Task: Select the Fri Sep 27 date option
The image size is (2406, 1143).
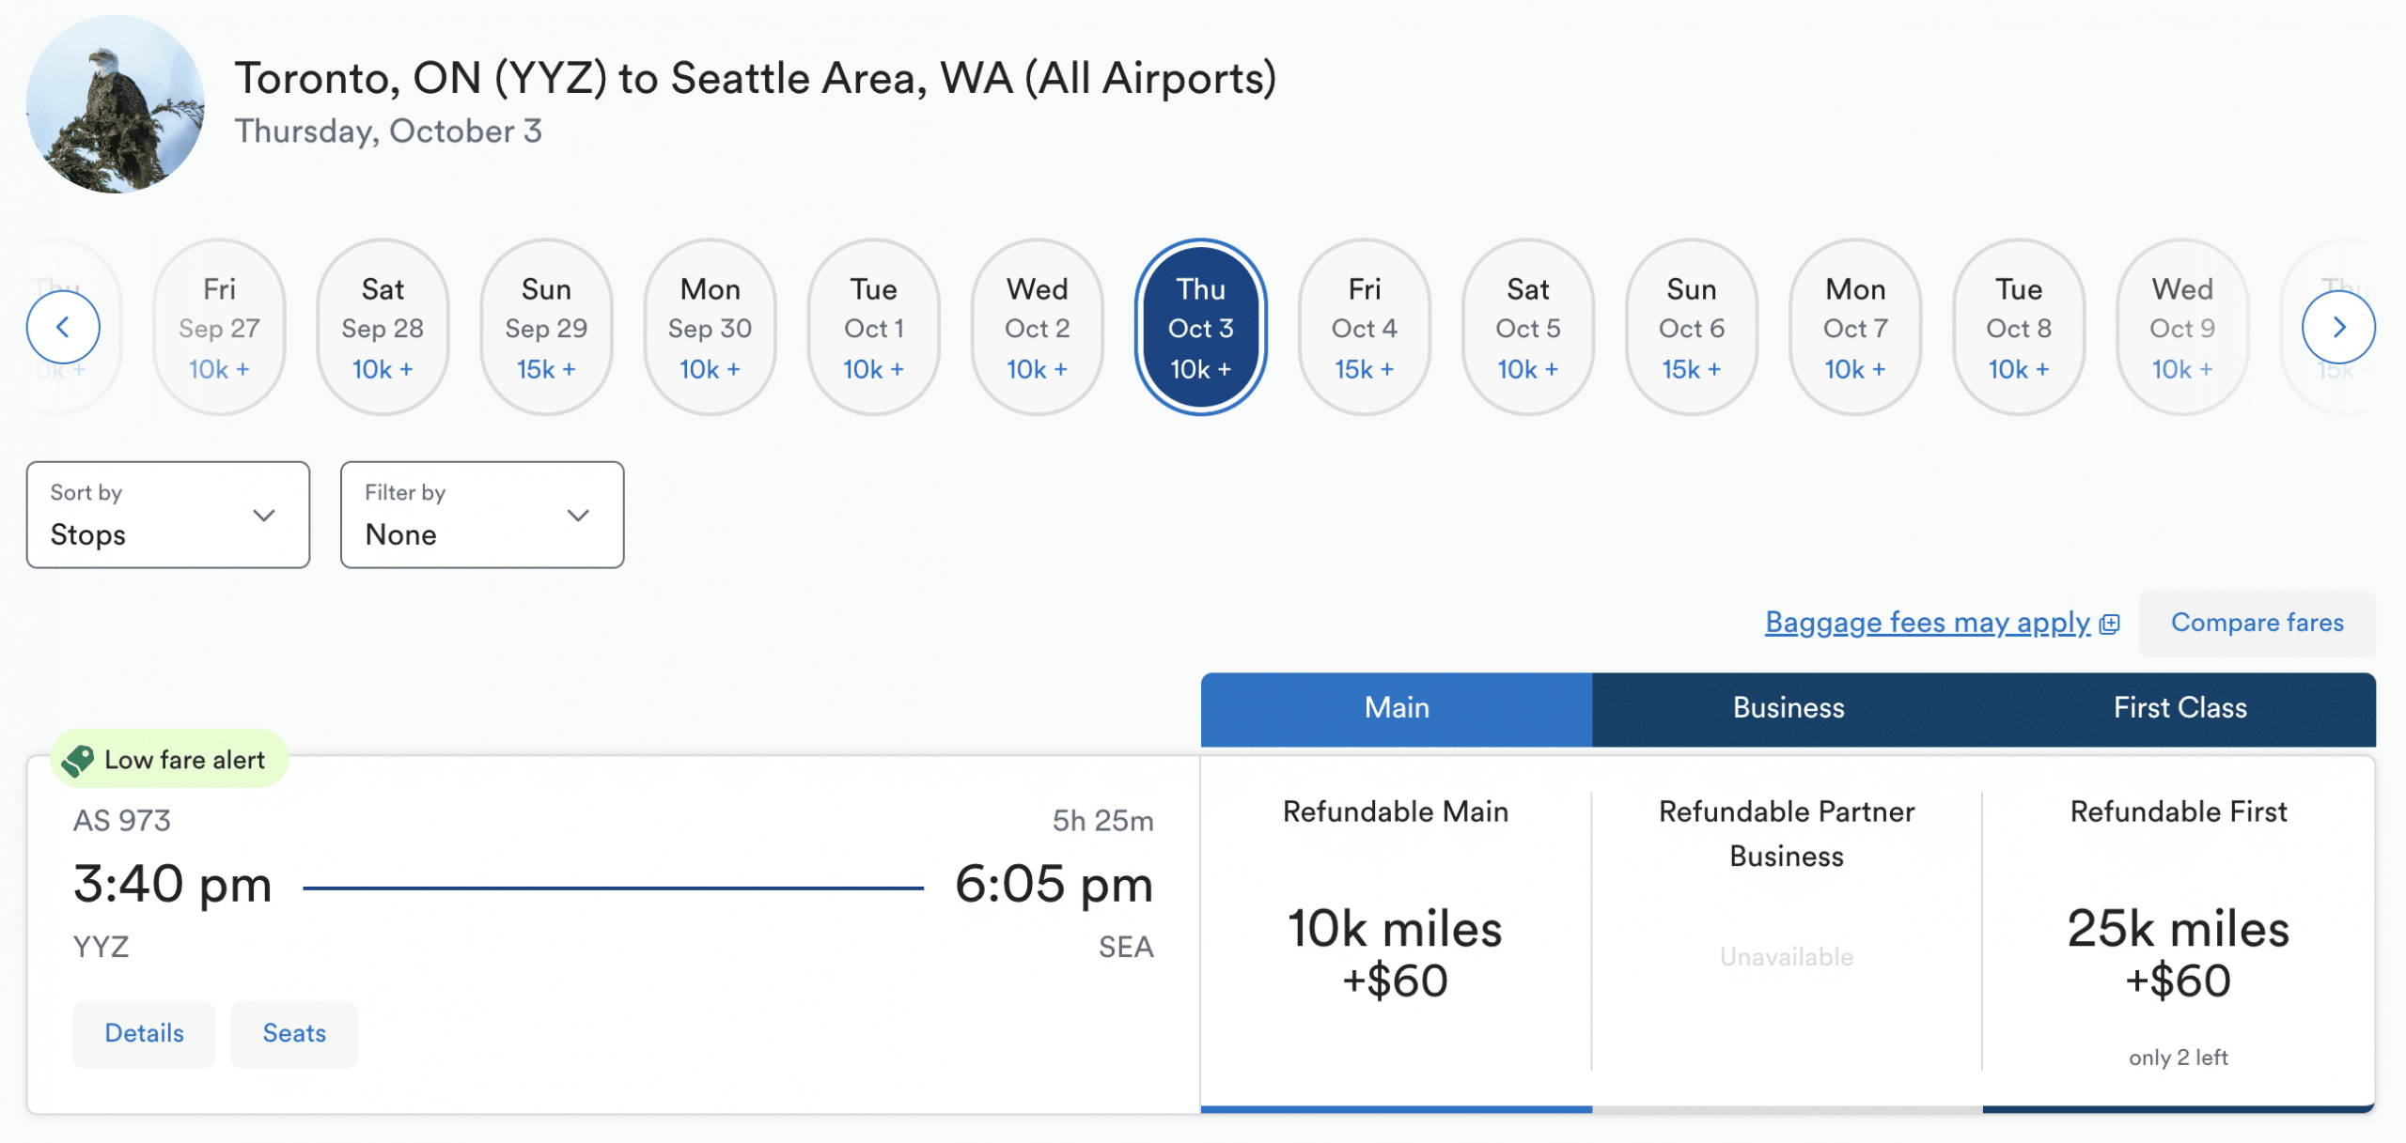Action: pos(219,327)
